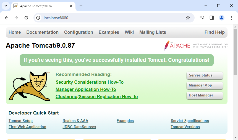
Task: Click the congratulations banner text
Action: tap(117, 60)
